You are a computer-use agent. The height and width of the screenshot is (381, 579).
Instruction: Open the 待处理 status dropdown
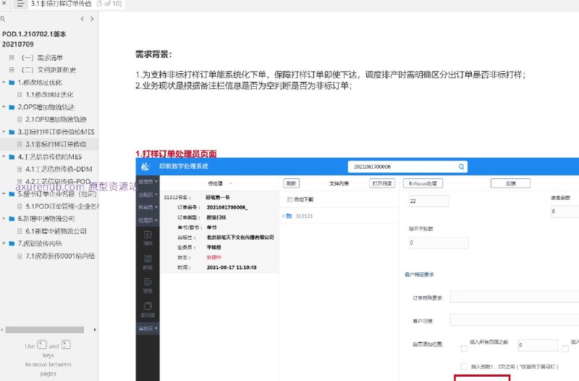tap(221, 183)
